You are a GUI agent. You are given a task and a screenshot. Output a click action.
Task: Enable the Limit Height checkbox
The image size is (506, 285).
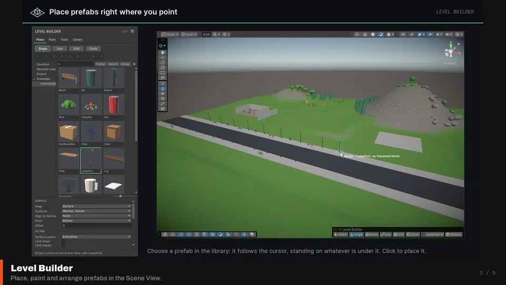point(64,245)
